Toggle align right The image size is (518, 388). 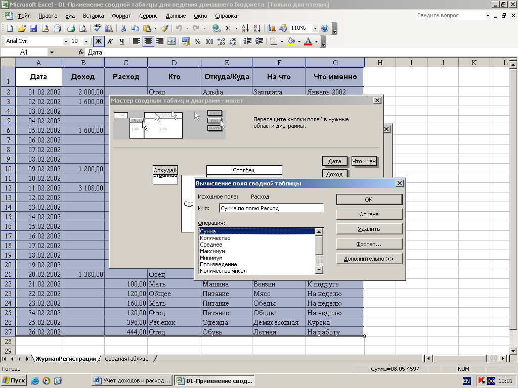tap(159, 41)
